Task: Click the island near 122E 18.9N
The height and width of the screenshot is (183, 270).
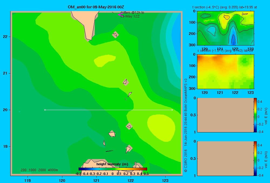Action: click(129, 149)
